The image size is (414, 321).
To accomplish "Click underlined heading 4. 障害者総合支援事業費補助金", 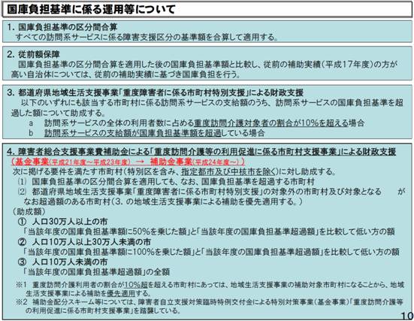I will (x=201, y=152).
